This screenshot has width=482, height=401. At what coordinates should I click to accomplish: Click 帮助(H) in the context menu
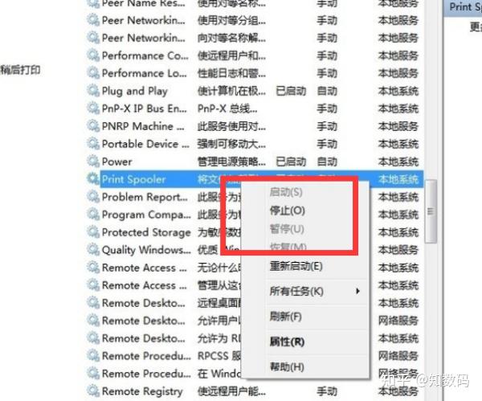(287, 366)
